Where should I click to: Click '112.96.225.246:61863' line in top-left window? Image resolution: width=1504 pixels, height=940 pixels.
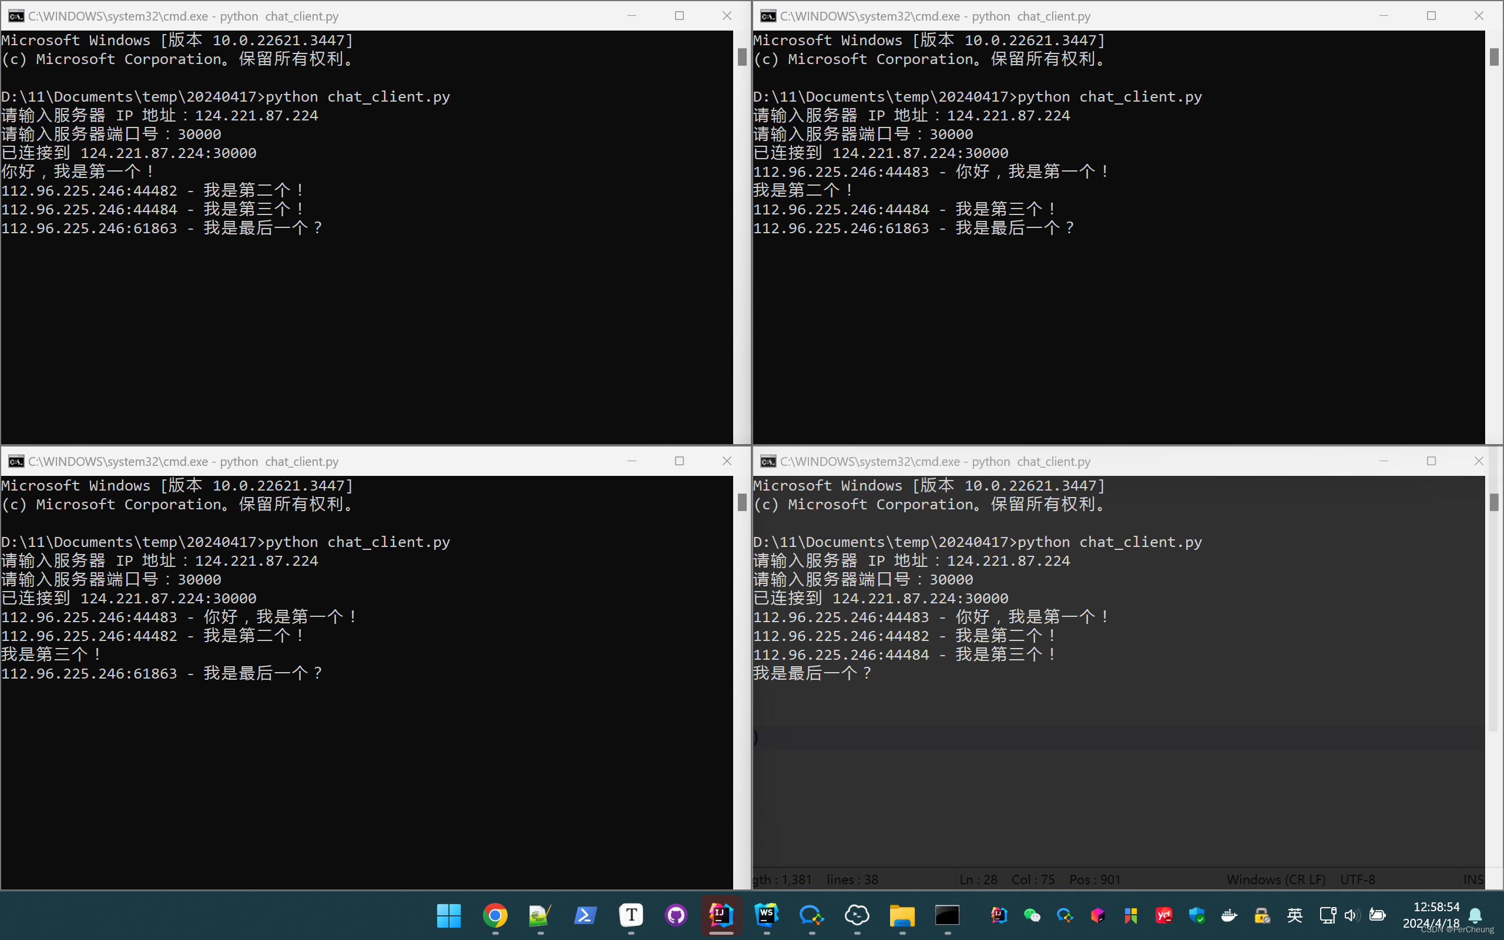coord(162,228)
